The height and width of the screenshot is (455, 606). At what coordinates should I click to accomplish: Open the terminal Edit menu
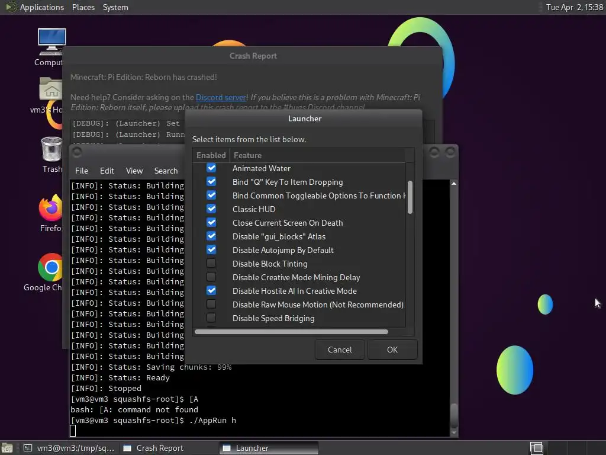pos(107,171)
